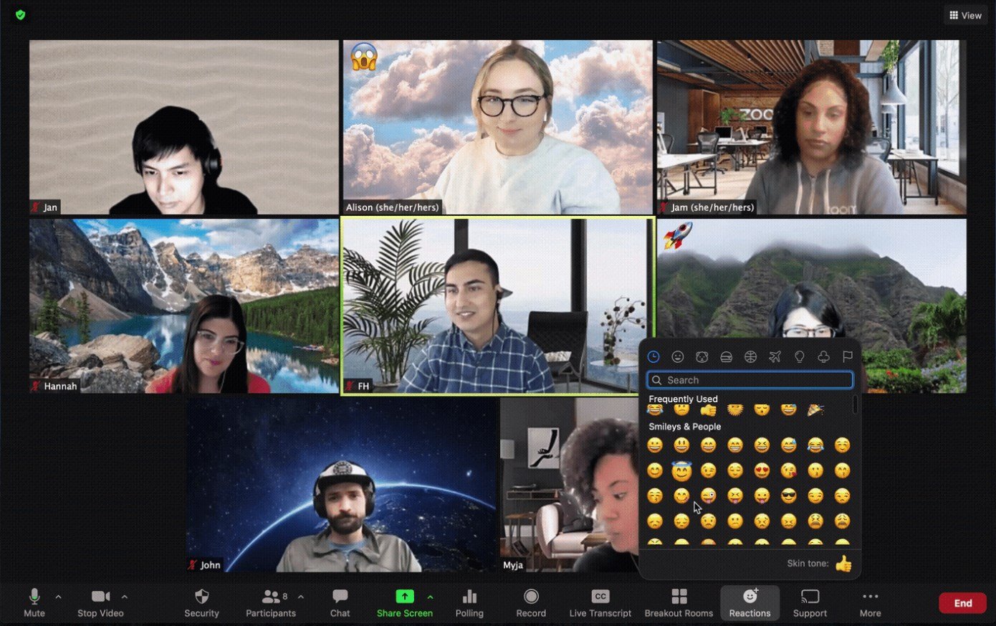Image resolution: width=996 pixels, height=626 pixels.
Task: Click the muted mic indicator next to John
Action: 192,564
